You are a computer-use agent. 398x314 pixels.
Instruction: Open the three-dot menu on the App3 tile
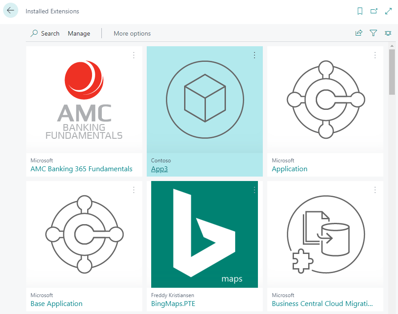pyautogui.click(x=254, y=55)
